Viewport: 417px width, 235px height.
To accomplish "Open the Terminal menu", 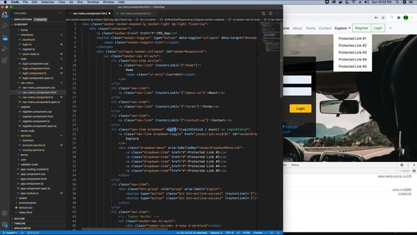I will (x=93, y=2).
